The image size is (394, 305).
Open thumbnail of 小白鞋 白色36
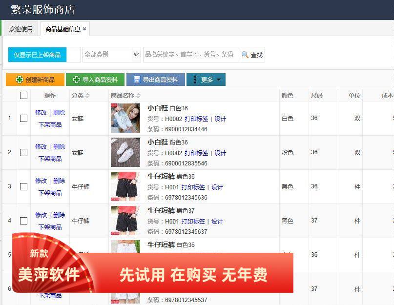pos(125,118)
